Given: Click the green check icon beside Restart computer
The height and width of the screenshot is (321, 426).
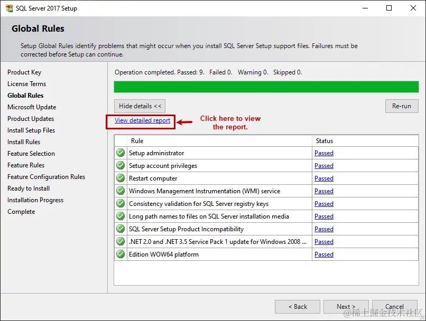Looking at the screenshot, I should [121, 178].
